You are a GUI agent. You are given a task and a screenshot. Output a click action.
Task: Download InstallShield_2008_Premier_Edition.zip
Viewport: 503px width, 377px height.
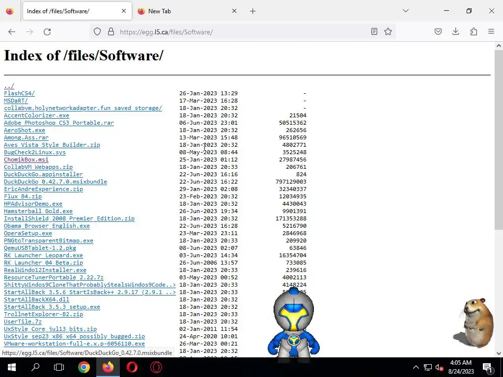coord(69,218)
